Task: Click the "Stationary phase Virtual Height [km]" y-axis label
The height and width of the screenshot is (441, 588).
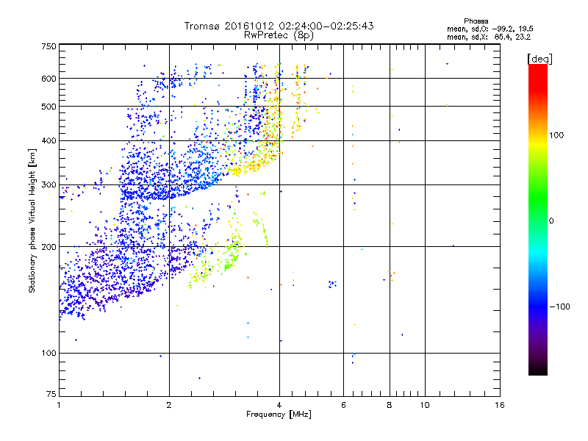Action: (x=32, y=221)
